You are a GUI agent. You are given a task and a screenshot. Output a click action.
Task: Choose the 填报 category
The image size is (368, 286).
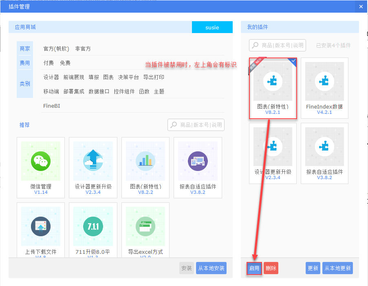pyautogui.click(x=94, y=78)
